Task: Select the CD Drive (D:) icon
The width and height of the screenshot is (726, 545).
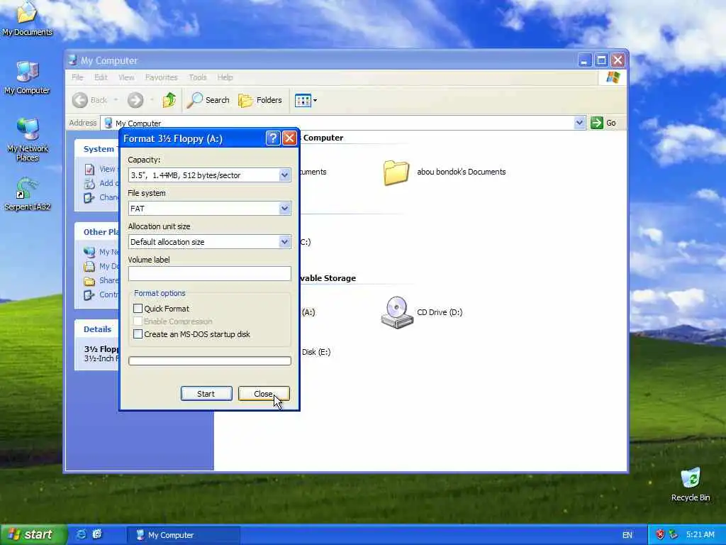Action: point(421,312)
